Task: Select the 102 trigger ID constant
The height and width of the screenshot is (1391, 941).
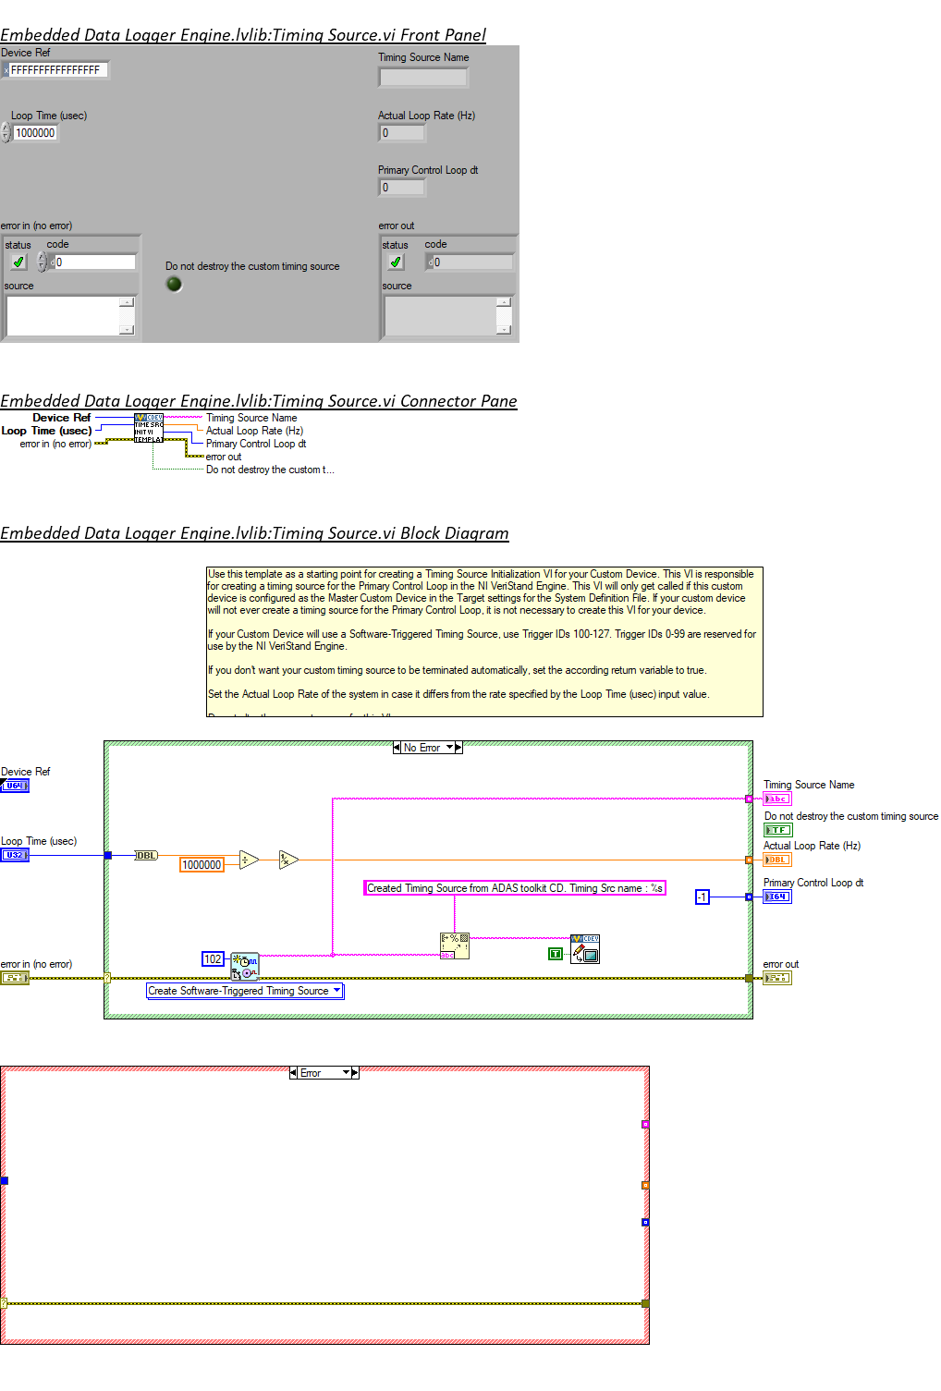Action: coord(213,959)
